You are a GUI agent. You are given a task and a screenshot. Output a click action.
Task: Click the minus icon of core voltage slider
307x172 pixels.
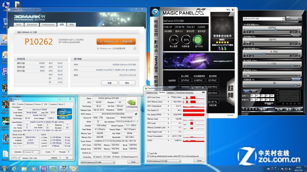click(244, 66)
